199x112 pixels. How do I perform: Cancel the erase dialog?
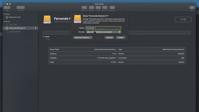(x=109, y=38)
